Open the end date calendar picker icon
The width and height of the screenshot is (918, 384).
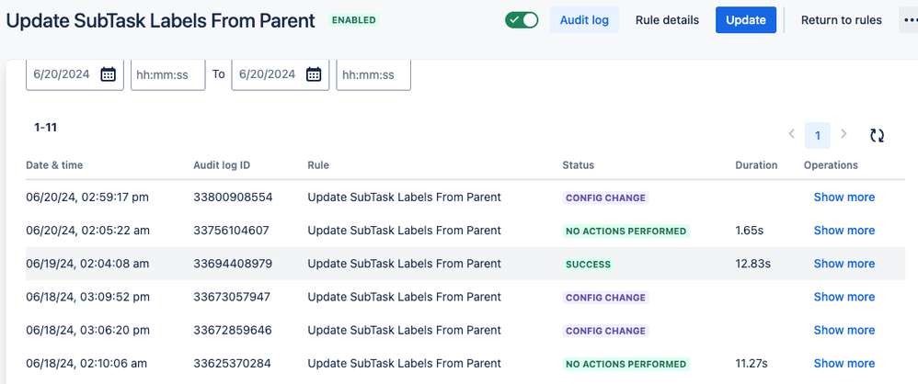pos(314,74)
